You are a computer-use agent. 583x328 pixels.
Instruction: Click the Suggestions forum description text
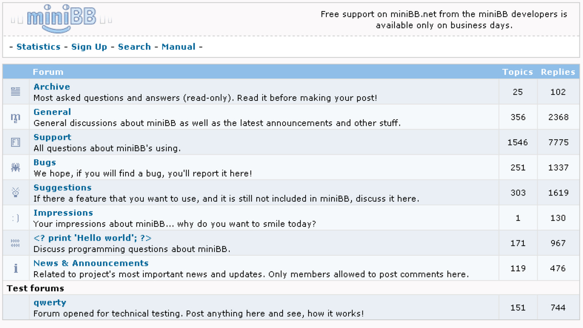coord(226,199)
